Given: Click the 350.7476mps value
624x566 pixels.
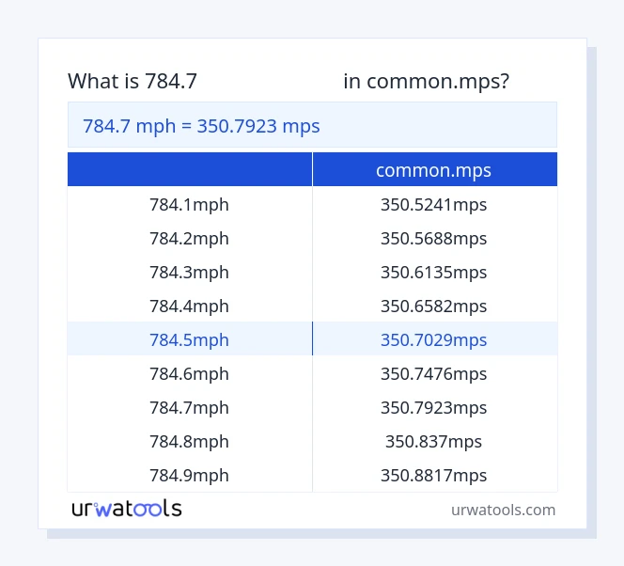Looking at the screenshot, I should (433, 373).
